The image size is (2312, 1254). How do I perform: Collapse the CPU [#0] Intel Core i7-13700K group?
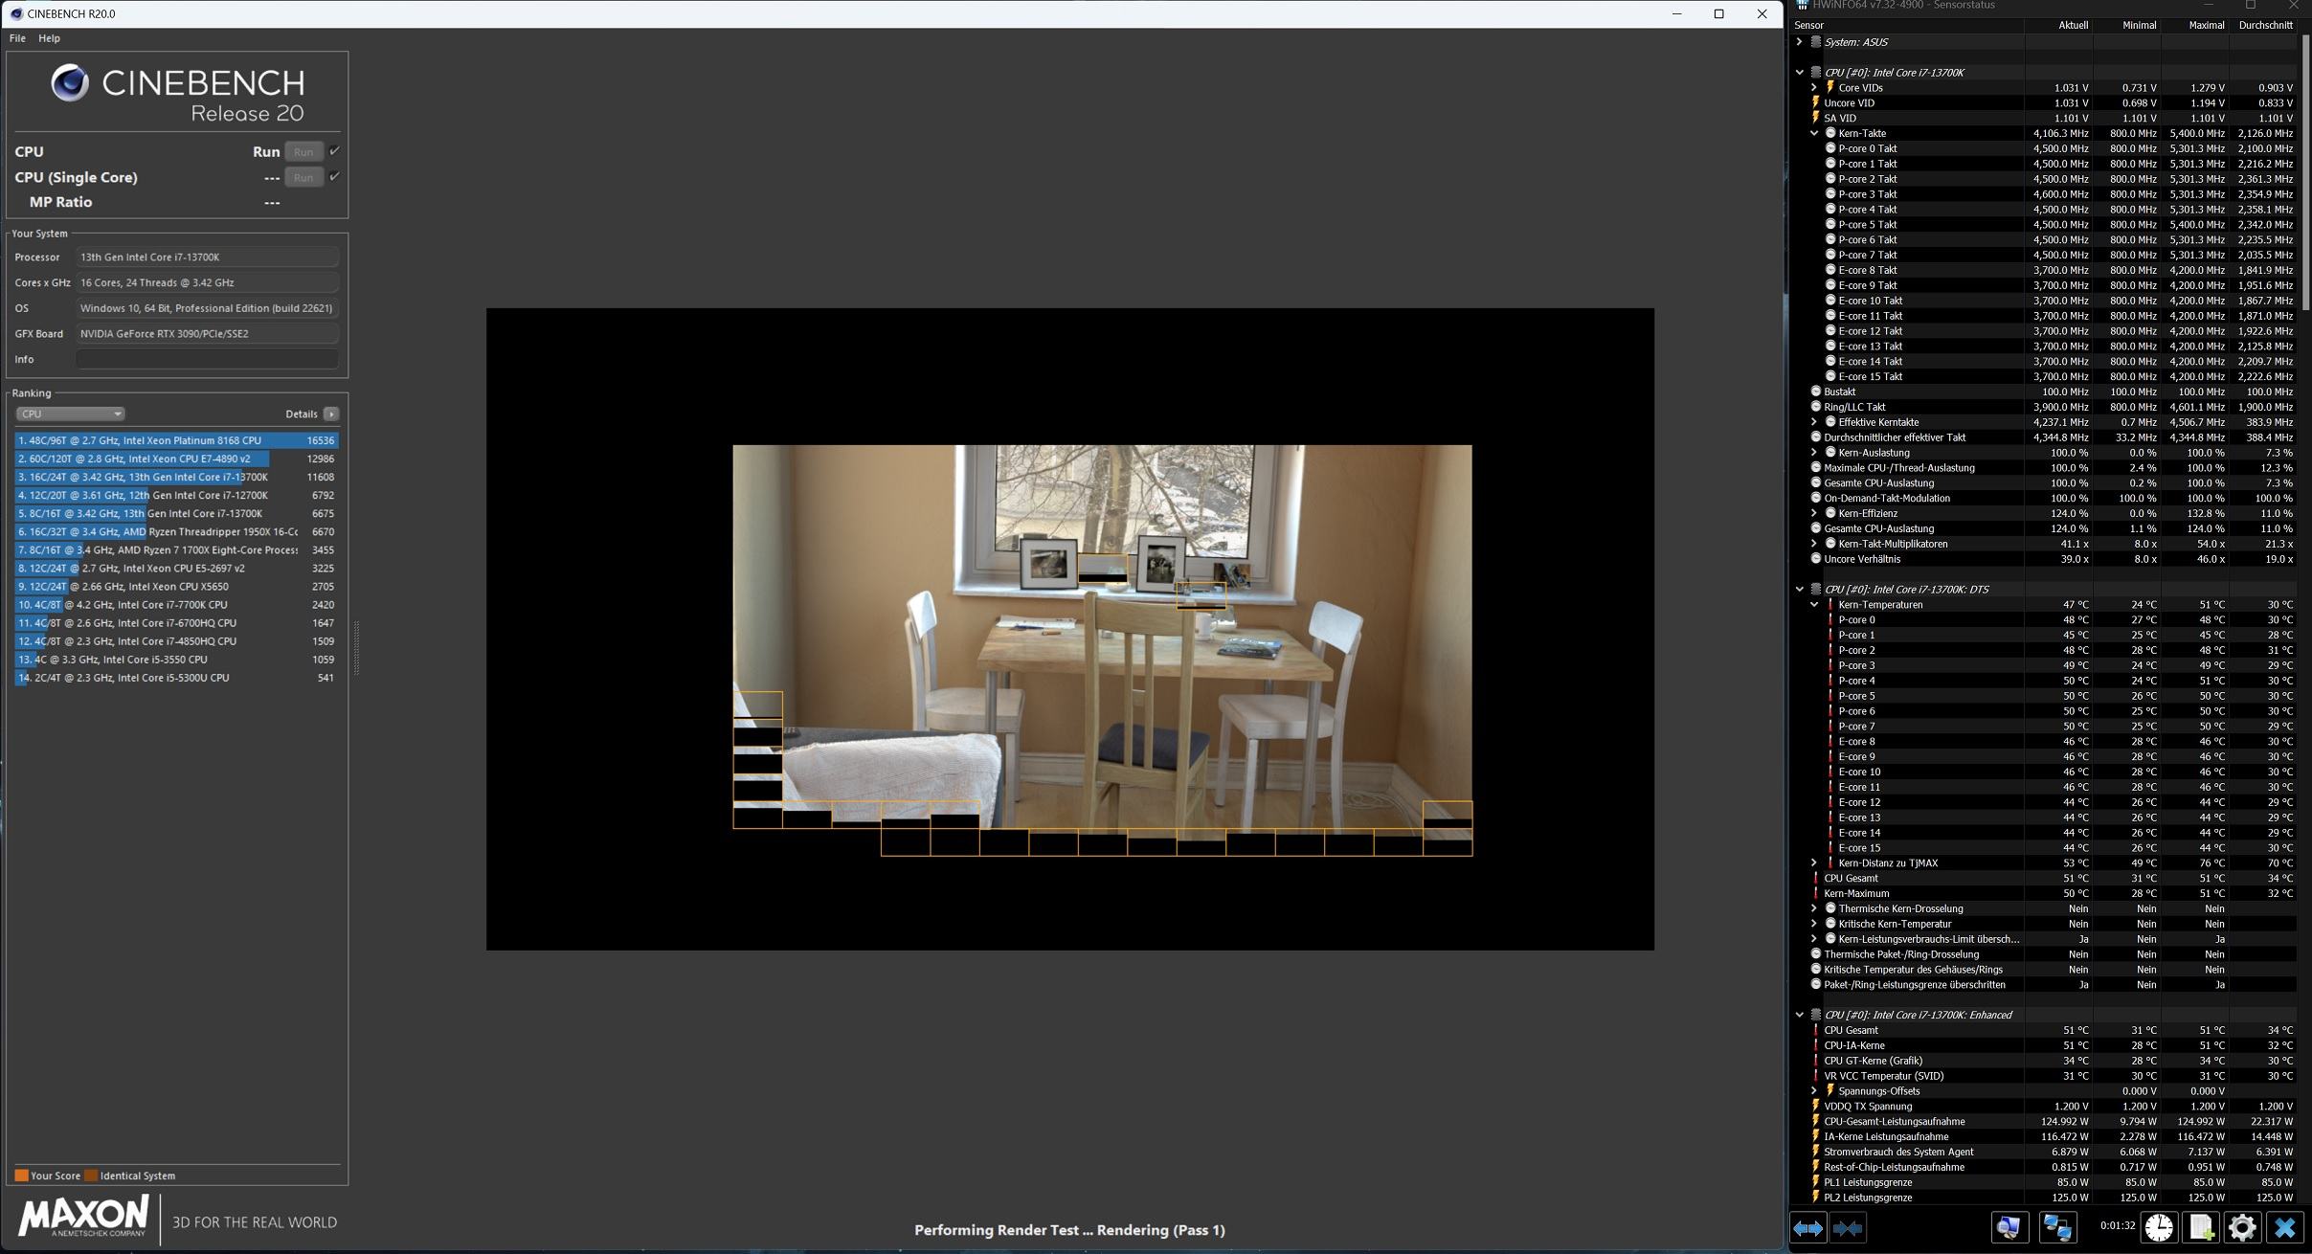point(1800,73)
